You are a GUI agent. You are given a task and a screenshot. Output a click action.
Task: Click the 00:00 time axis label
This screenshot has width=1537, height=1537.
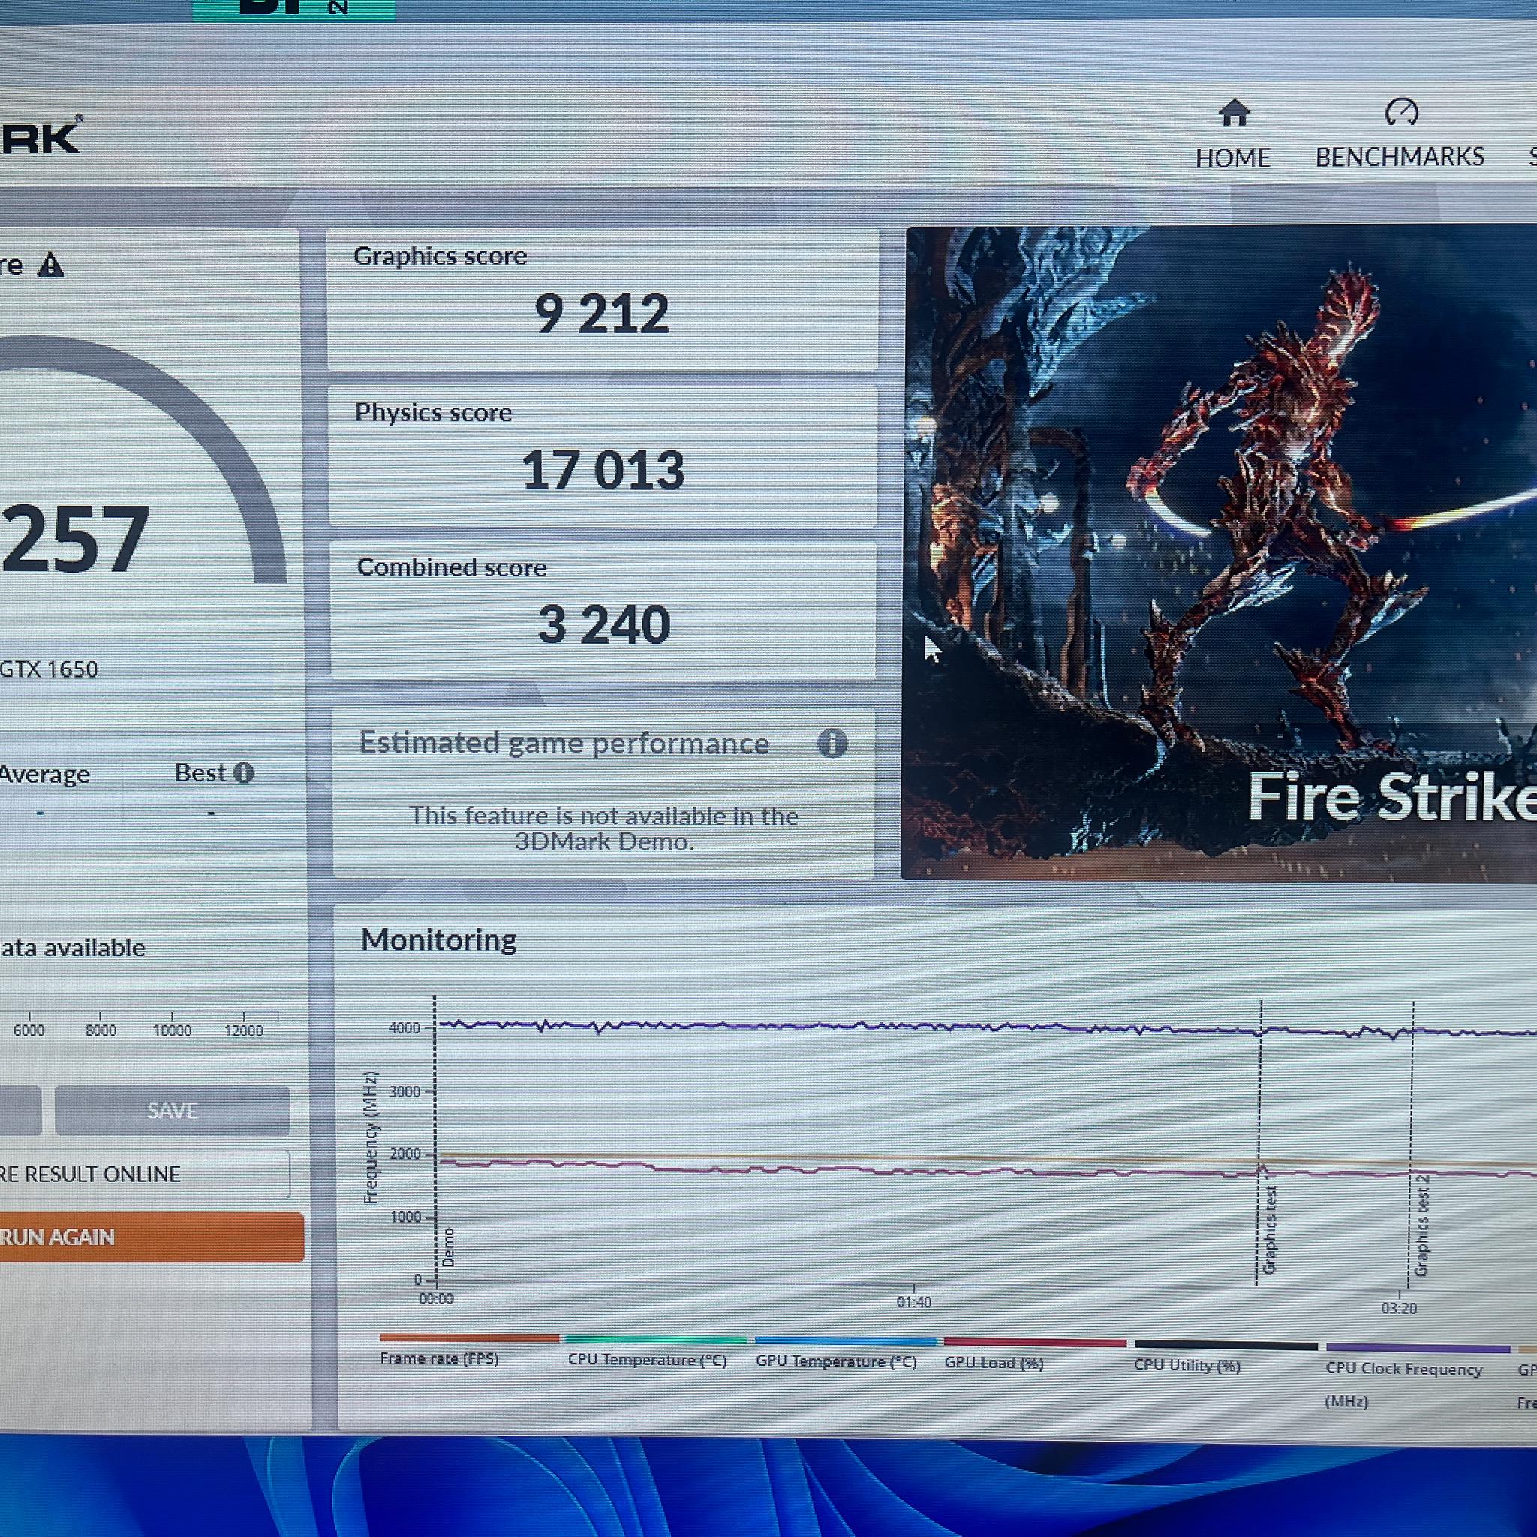point(436,1299)
